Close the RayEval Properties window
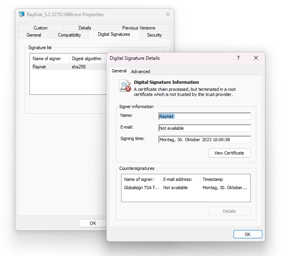 coord(168,15)
